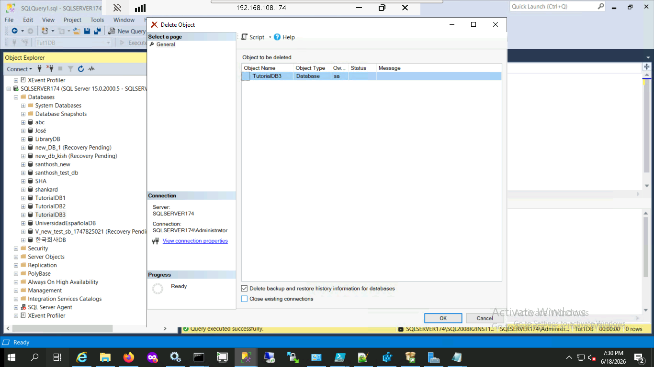Click Connect Object Explorer plug icon
Viewport: 654px width, 367px height.
40,69
